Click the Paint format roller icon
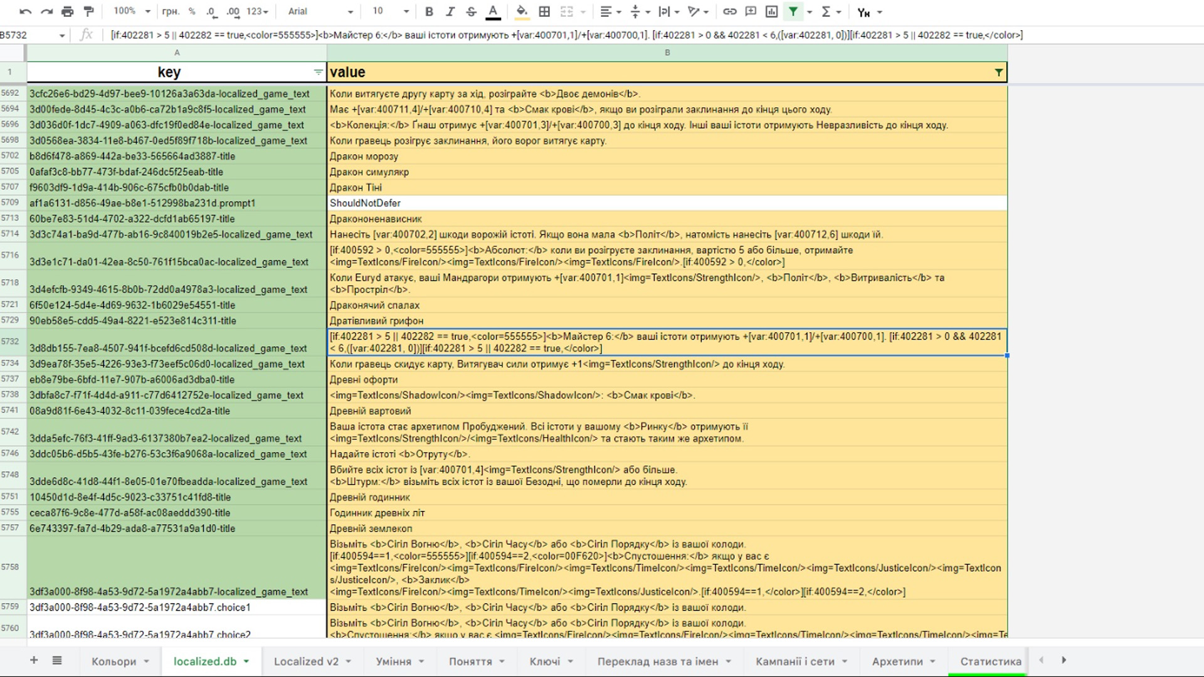1204x677 pixels. pyautogui.click(x=89, y=11)
